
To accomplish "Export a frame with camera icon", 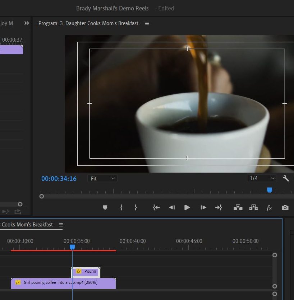I will [x=285, y=207].
